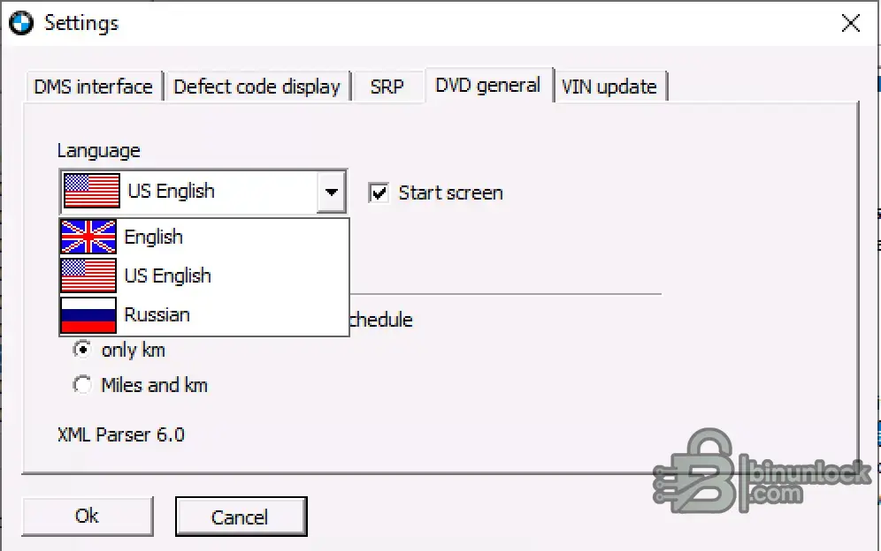The width and height of the screenshot is (881, 551).
Task: Select the DVD general tab
Action: (x=488, y=86)
